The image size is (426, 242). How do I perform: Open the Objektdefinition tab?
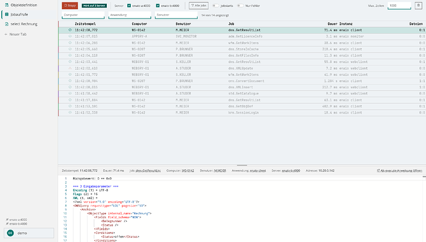tap(28, 5)
